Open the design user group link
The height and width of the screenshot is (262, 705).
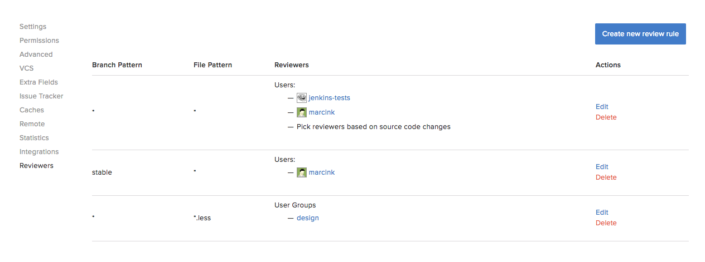308,218
